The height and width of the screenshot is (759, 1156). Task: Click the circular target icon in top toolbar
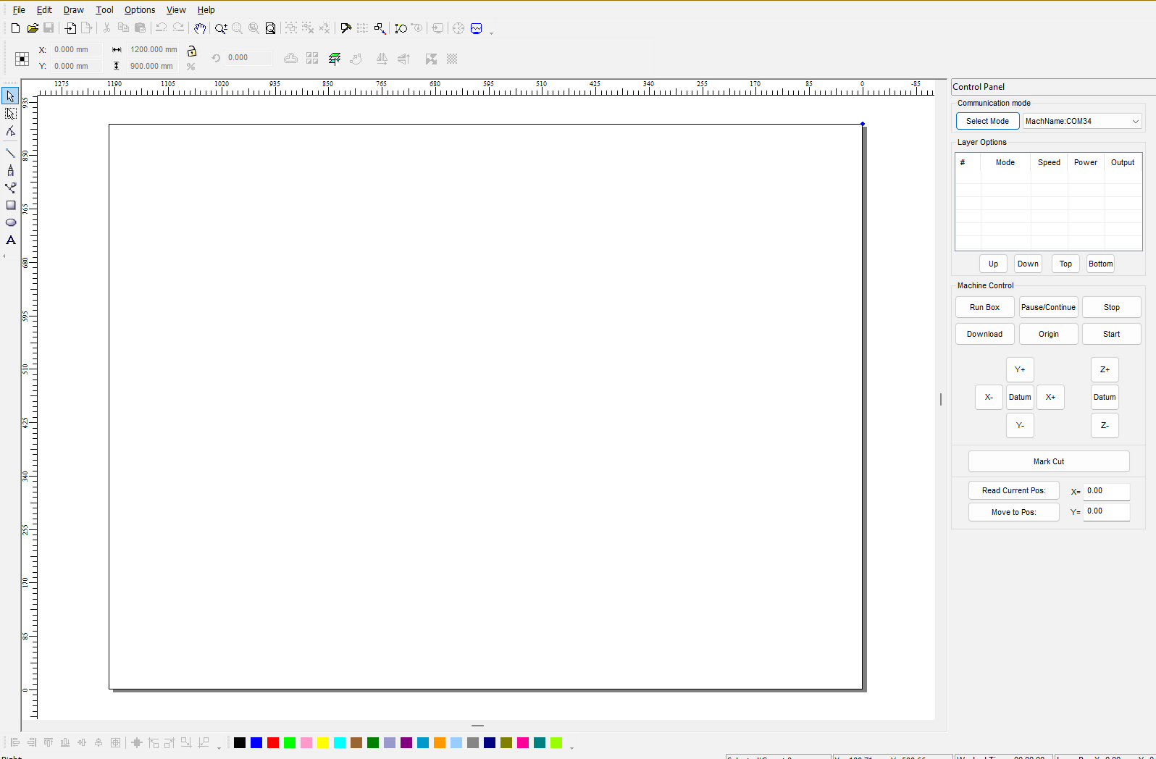[458, 28]
